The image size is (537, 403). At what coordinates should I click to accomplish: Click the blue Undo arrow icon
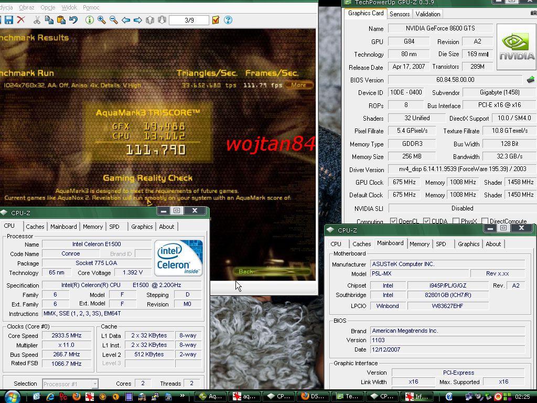[73, 20]
